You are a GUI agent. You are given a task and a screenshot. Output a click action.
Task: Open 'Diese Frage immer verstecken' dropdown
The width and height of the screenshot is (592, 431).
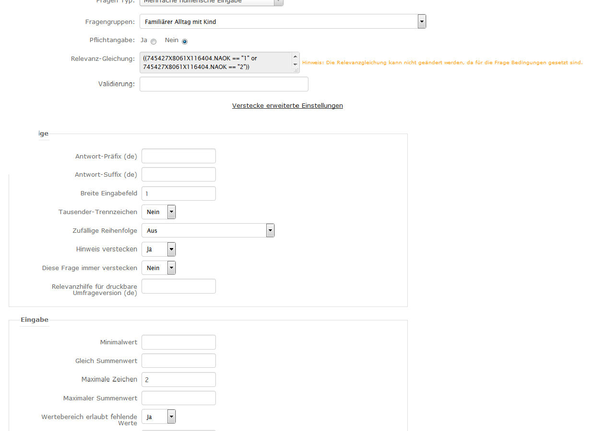(159, 268)
